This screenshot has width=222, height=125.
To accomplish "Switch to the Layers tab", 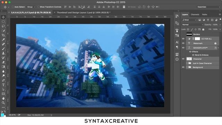I will pyautogui.click(x=185, y=15).
